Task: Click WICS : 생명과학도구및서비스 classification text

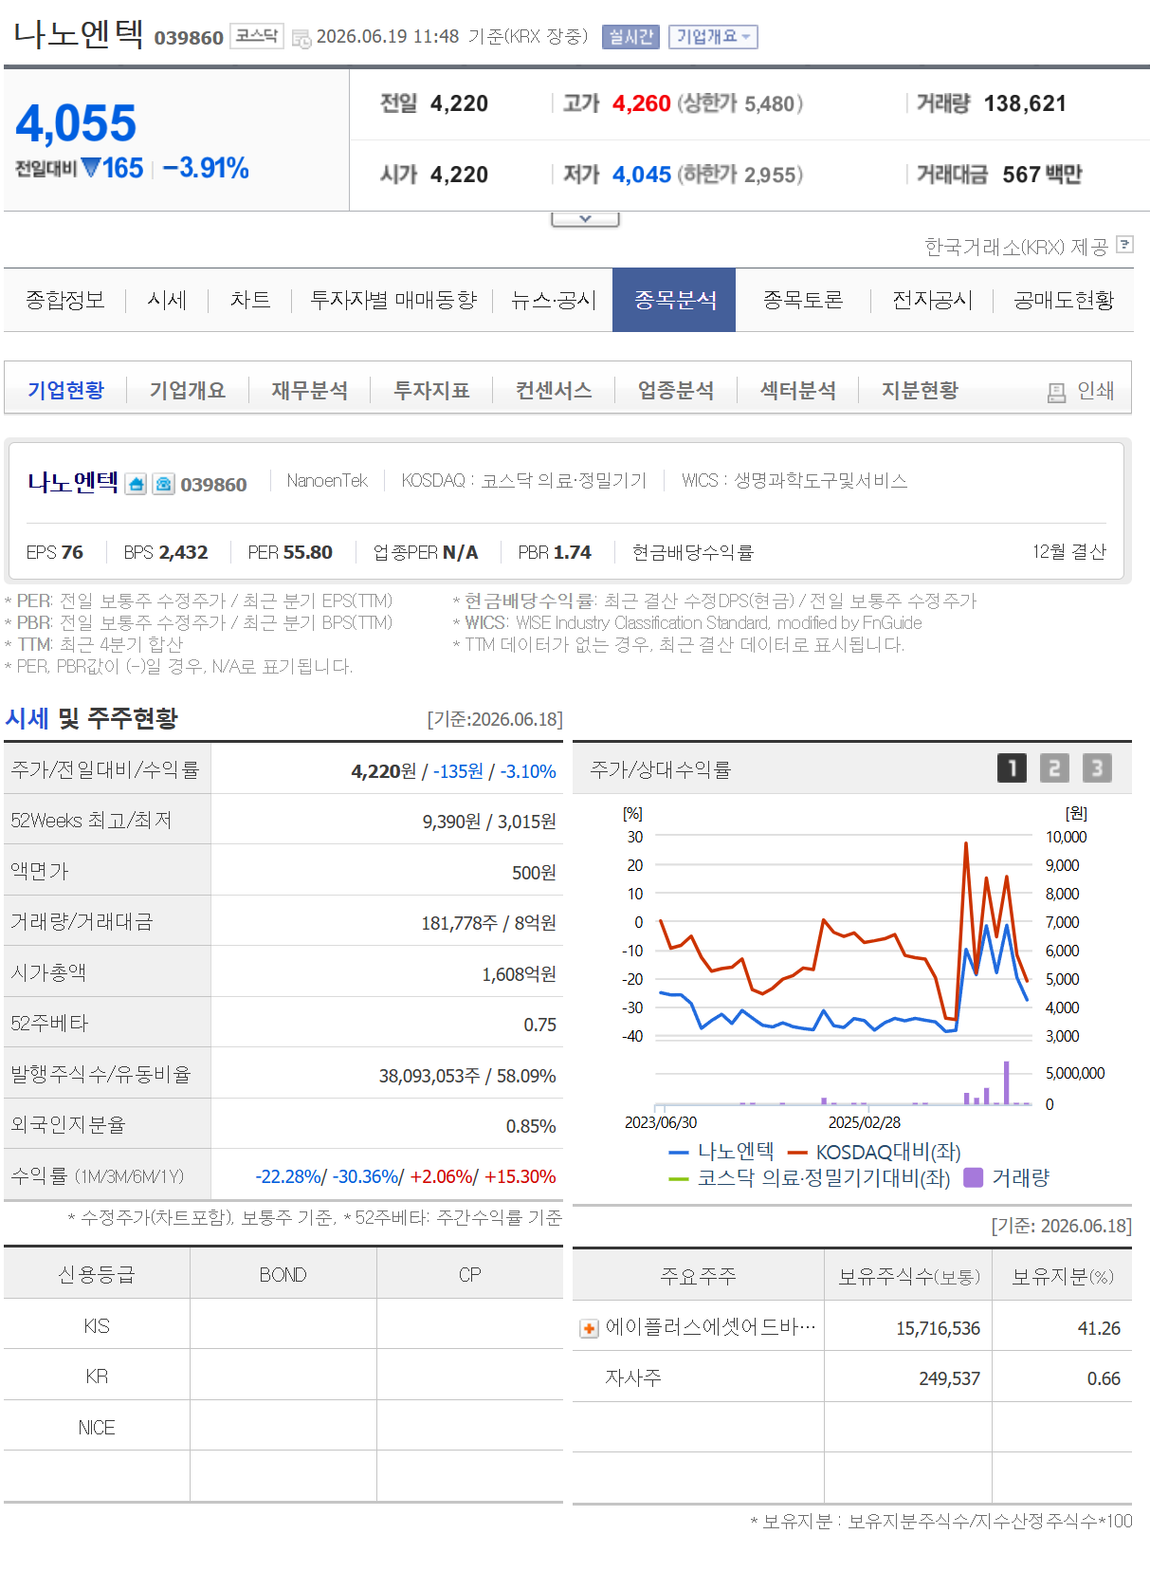Action: pos(794,481)
